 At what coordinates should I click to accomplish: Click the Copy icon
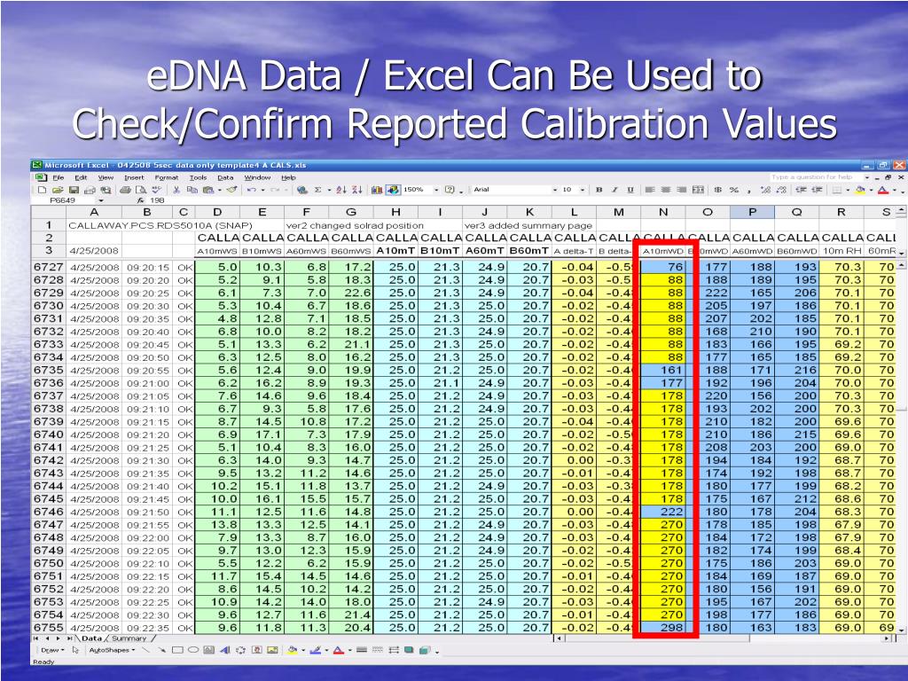[192, 190]
